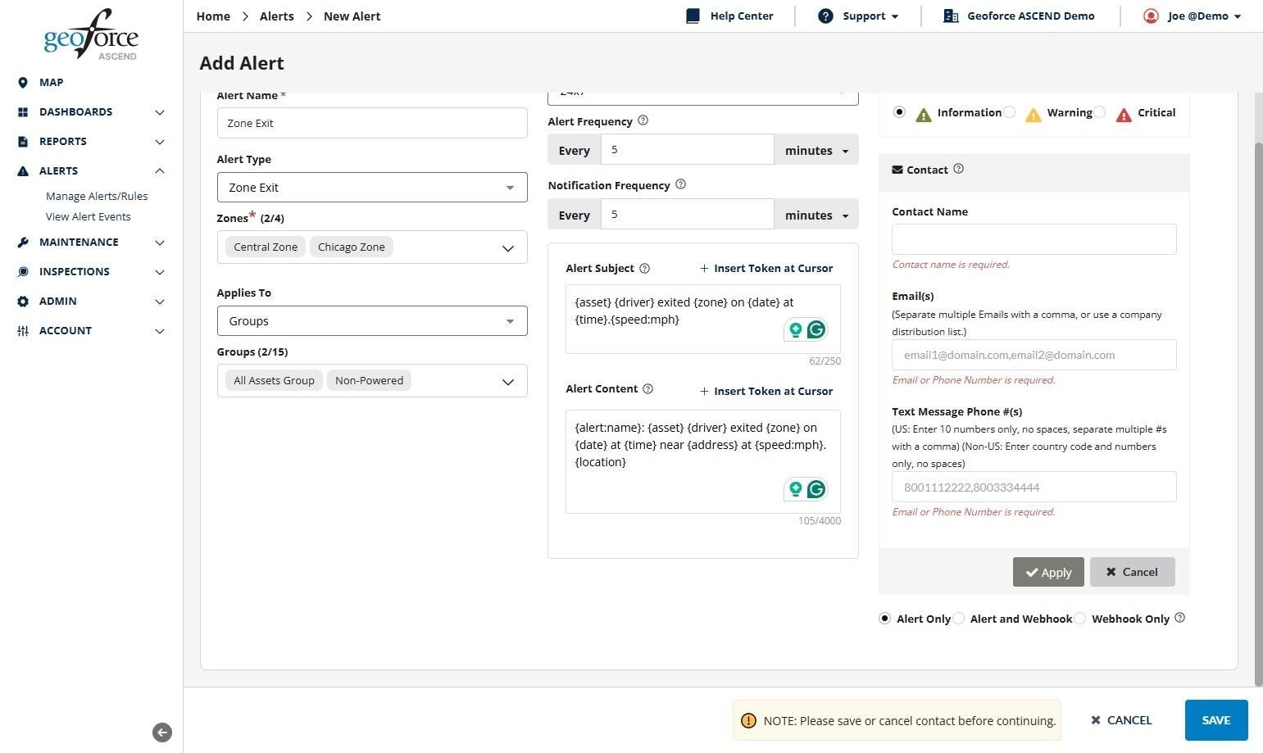Click the Grammarly icon in Alert Subject

(x=815, y=329)
